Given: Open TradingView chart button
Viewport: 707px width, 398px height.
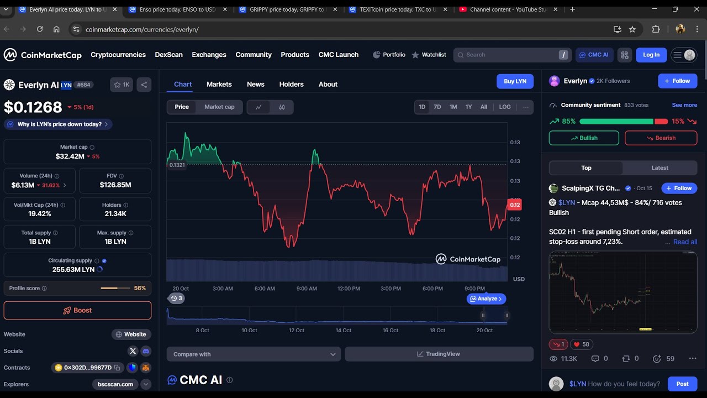Looking at the screenshot, I should tap(439, 354).
